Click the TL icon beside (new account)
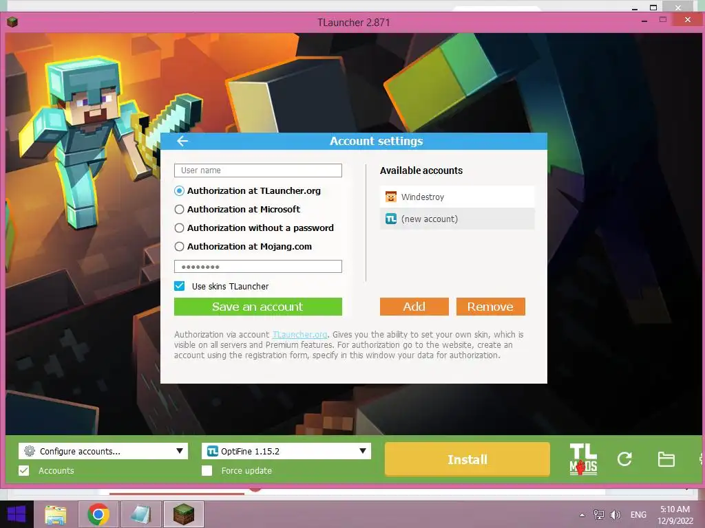This screenshot has width=705, height=528. coord(391,219)
